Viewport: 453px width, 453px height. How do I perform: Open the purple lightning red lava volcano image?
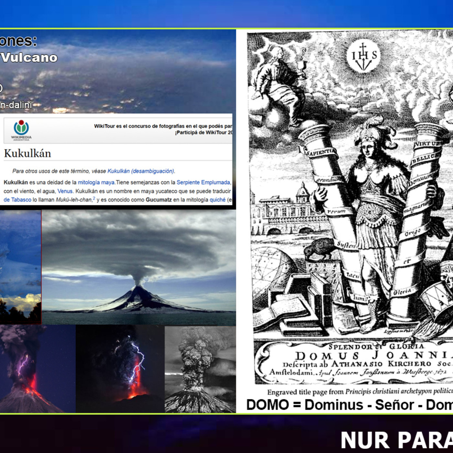click(38, 369)
